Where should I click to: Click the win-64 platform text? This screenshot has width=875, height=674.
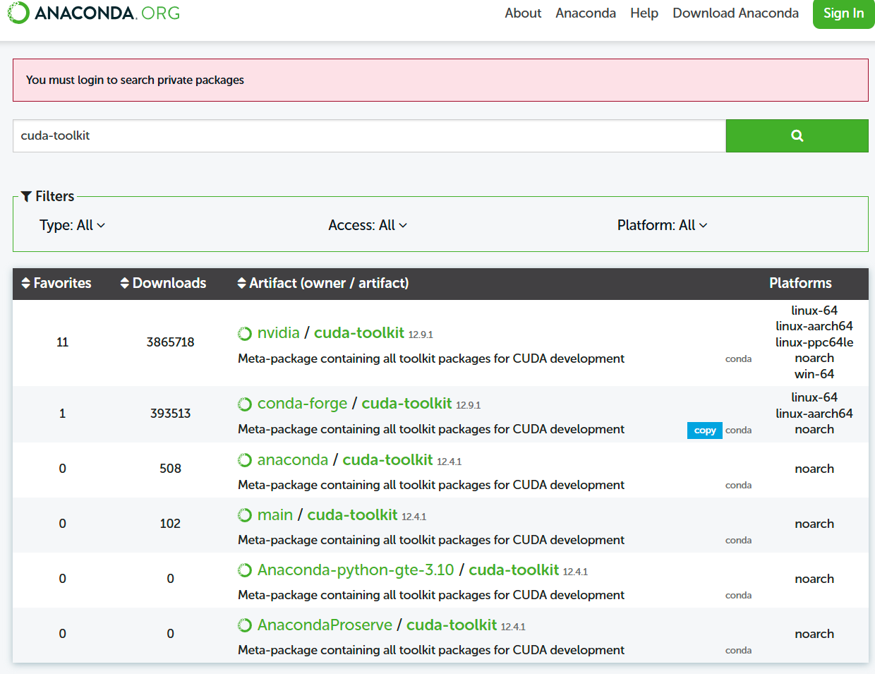click(x=814, y=374)
